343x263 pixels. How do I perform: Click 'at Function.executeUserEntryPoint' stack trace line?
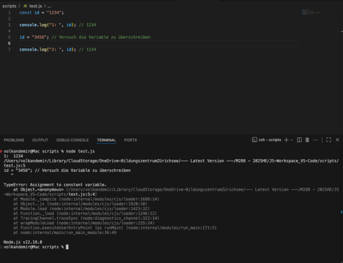pos(115,228)
